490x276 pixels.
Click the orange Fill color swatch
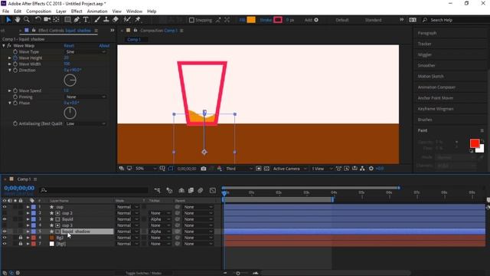coord(251,20)
